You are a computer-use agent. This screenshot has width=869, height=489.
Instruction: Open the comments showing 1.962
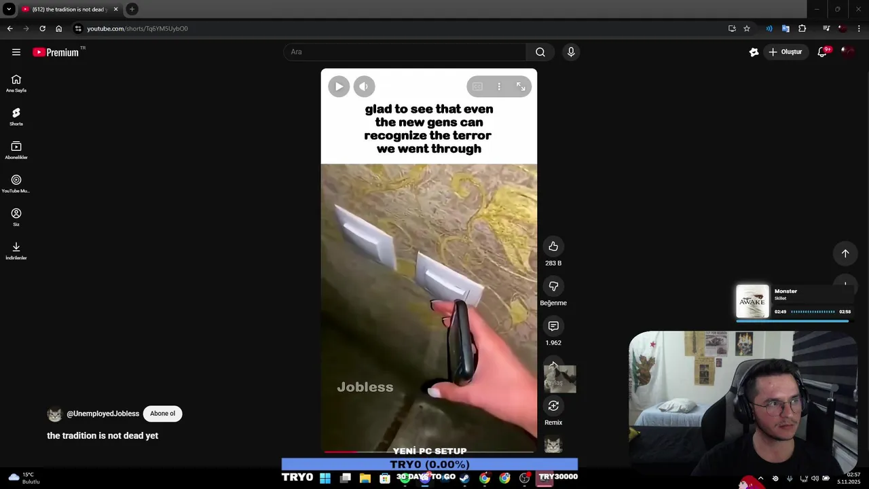(553, 326)
